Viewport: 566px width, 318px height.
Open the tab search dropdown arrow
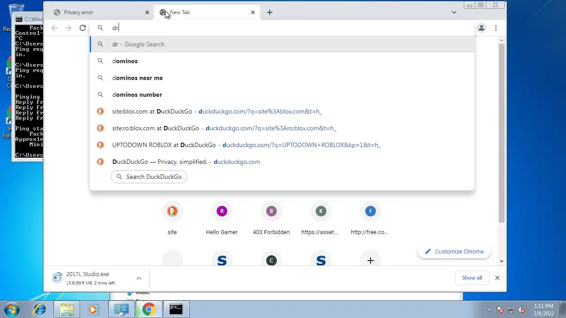[454, 12]
